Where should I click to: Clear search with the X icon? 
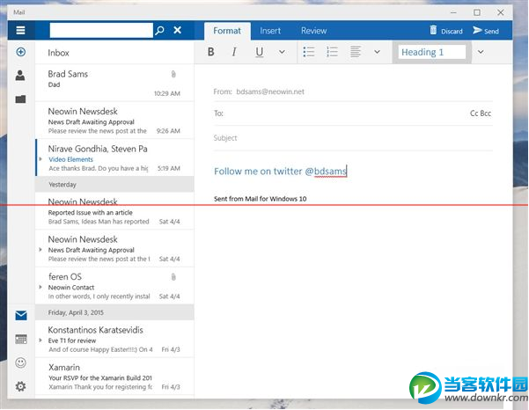tap(178, 30)
